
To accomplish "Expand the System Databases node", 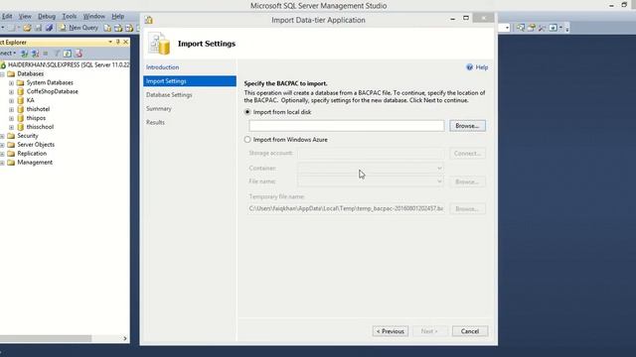I will [x=11, y=83].
